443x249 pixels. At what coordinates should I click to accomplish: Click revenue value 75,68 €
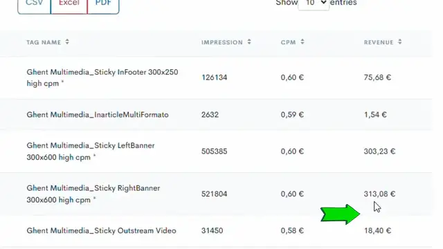coord(377,77)
